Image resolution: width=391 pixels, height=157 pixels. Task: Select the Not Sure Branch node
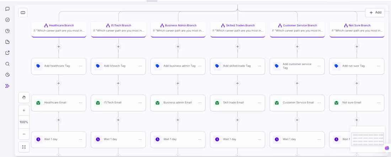pyautogui.click(x=357, y=29)
